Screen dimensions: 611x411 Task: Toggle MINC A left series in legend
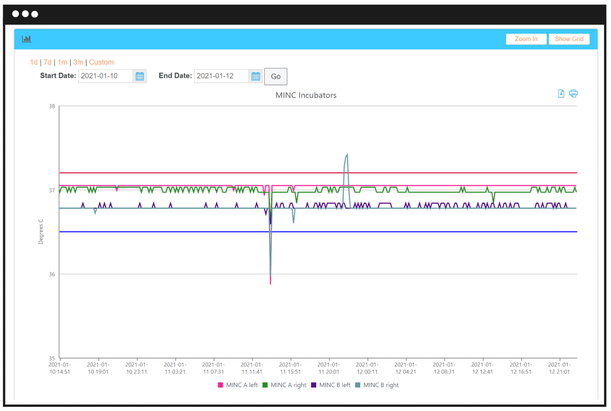[238, 385]
